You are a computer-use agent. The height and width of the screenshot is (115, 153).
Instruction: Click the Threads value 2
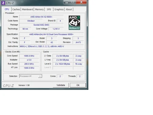coord(80,76)
